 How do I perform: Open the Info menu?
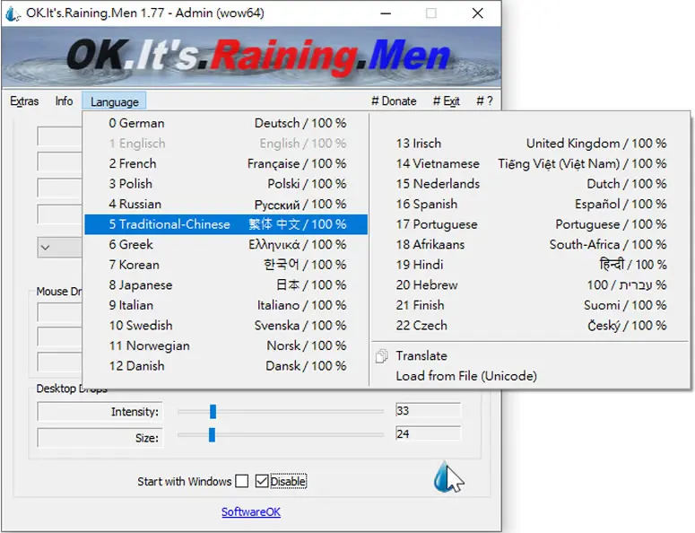[64, 101]
